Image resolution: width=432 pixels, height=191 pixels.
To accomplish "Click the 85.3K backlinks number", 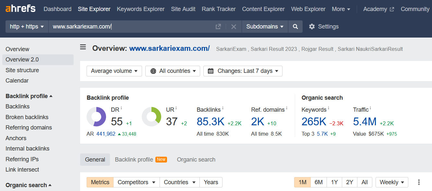I will point(210,121).
